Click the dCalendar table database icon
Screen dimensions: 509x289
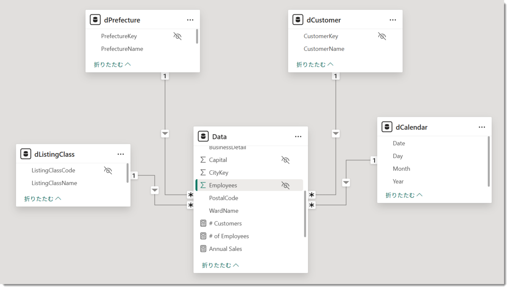click(386, 127)
